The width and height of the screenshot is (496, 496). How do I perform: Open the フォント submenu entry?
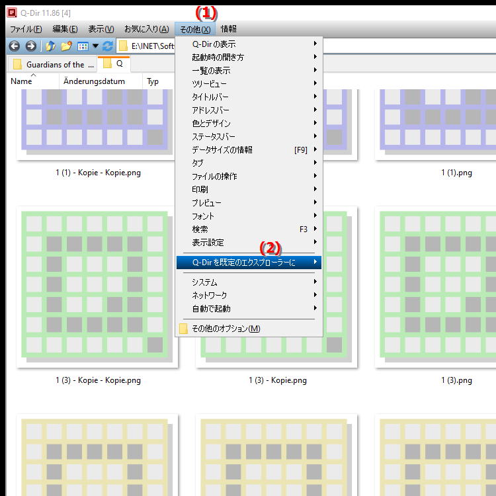249,216
